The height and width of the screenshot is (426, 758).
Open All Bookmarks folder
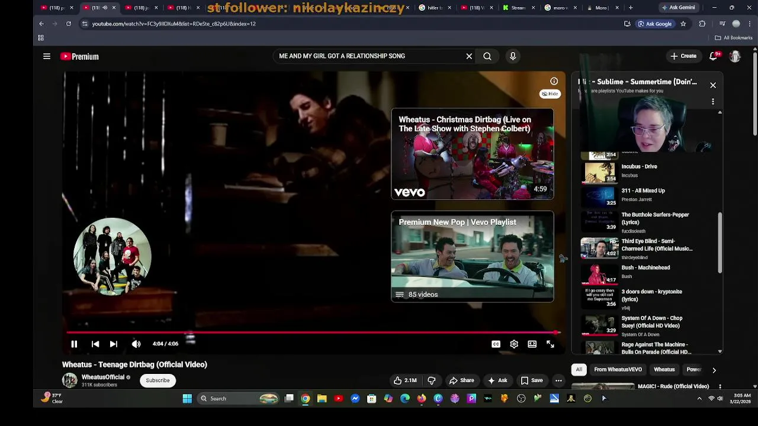pyautogui.click(x=733, y=38)
